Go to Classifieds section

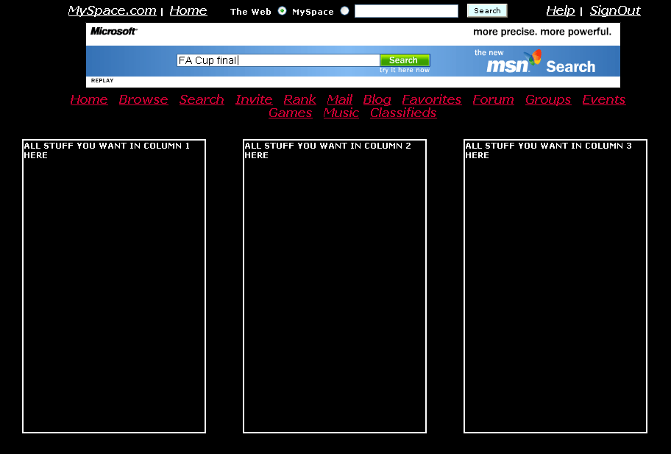[402, 113]
